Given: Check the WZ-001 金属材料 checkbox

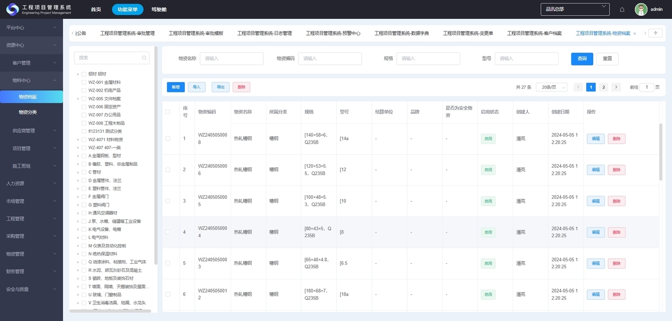Looking at the screenshot, I should tap(84, 83).
